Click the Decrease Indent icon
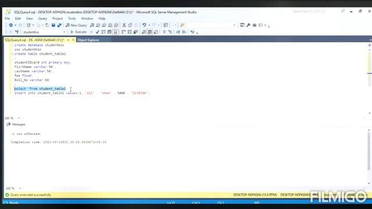 (x=178, y=32)
